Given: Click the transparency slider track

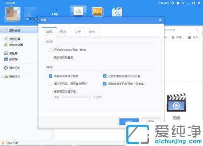Looking at the screenshot, I should click(76, 97).
